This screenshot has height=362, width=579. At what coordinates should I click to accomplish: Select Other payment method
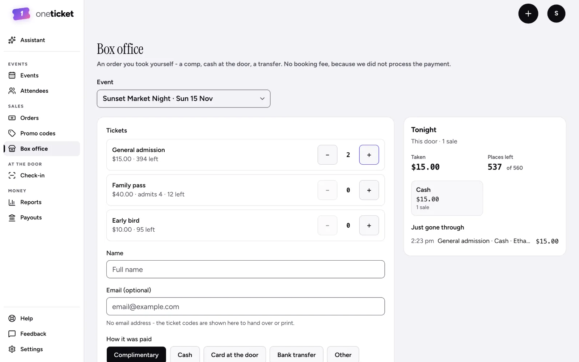(x=343, y=355)
